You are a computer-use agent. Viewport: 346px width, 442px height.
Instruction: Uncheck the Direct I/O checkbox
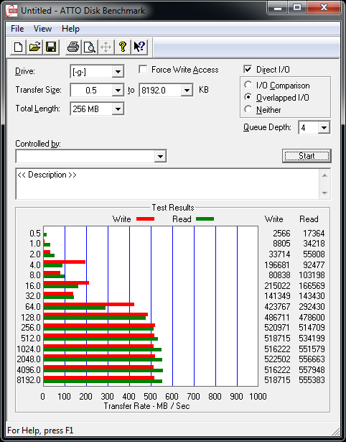coord(248,69)
